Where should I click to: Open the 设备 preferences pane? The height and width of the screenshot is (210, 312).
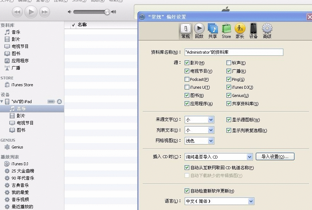[253, 30]
